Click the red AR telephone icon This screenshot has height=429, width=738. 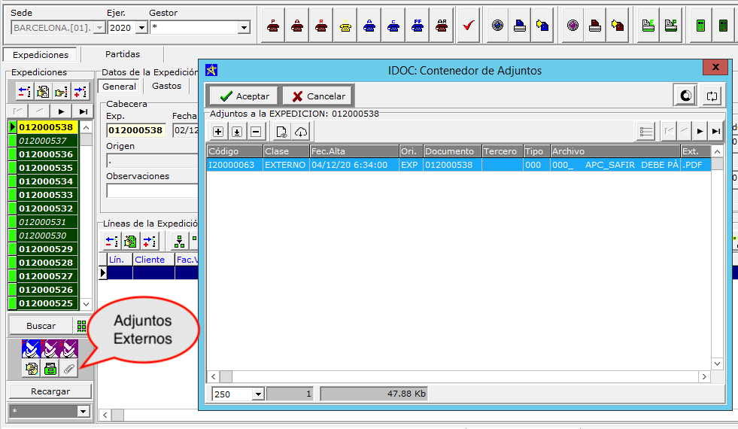click(442, 26)
